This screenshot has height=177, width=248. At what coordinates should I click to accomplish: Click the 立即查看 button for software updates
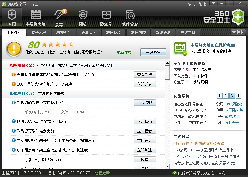click(x=145, y=131)
